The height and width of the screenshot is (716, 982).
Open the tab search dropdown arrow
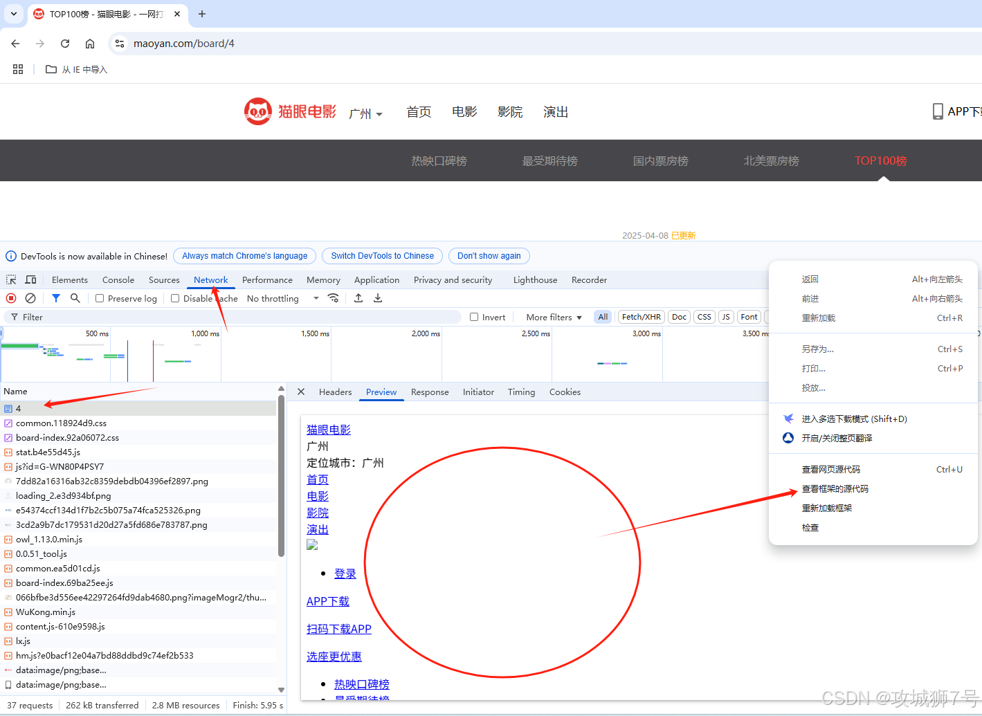14,14
